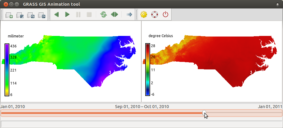
Task: Click the degree Celsius color legend bar
Action: [x=148, y=70]
